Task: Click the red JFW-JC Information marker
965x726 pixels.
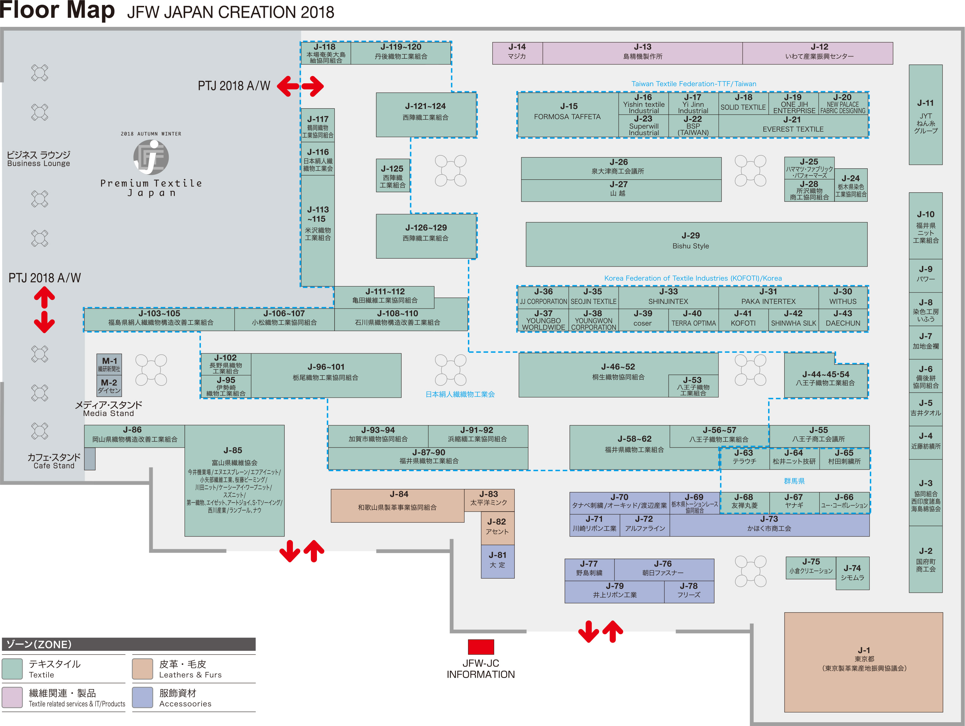Action: 481,647
